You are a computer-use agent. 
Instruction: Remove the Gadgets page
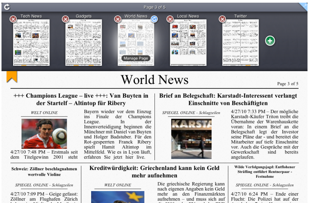65,19
